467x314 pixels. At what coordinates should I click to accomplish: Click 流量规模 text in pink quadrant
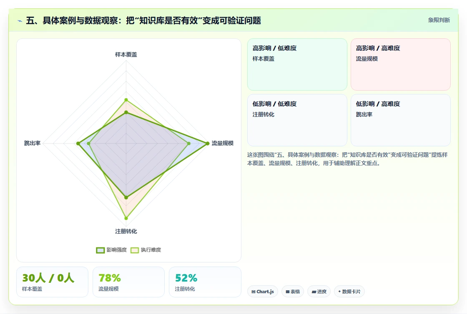(367, 59)
